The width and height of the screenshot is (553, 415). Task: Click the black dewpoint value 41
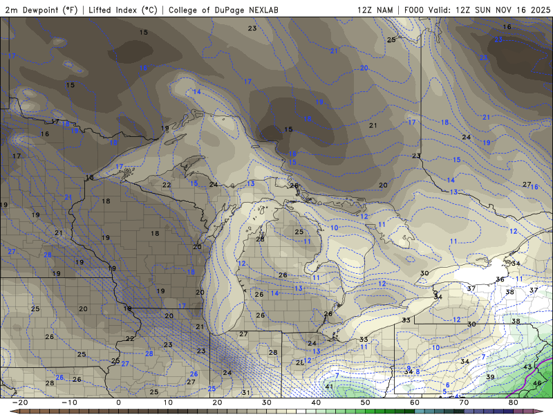329,387
